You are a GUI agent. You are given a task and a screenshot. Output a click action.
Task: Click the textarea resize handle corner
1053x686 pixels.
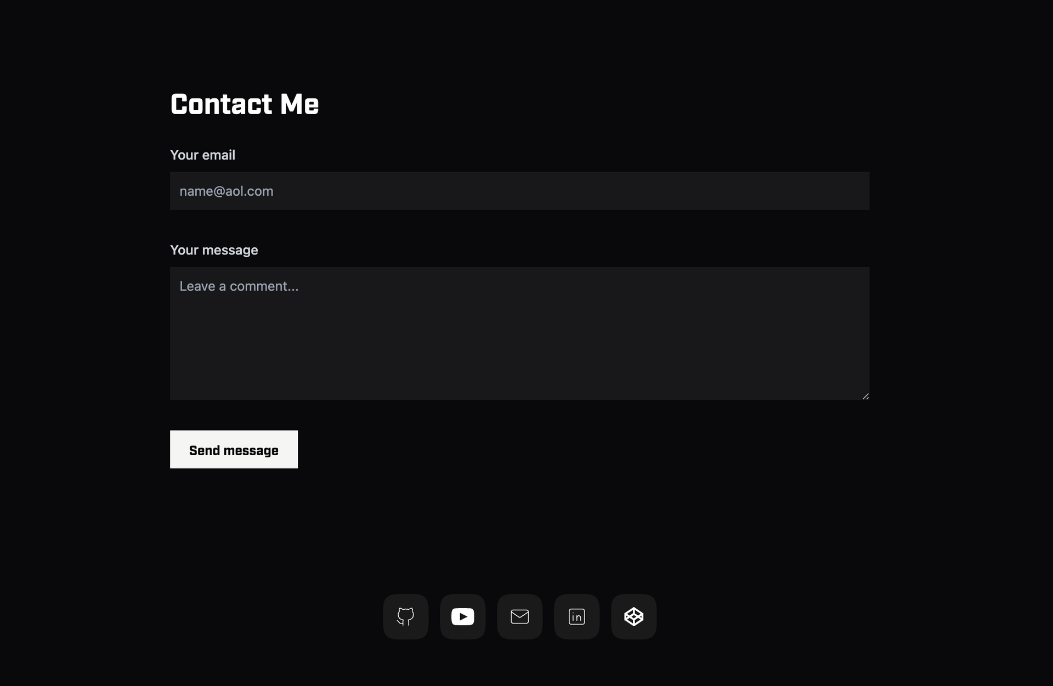point(865,396)
